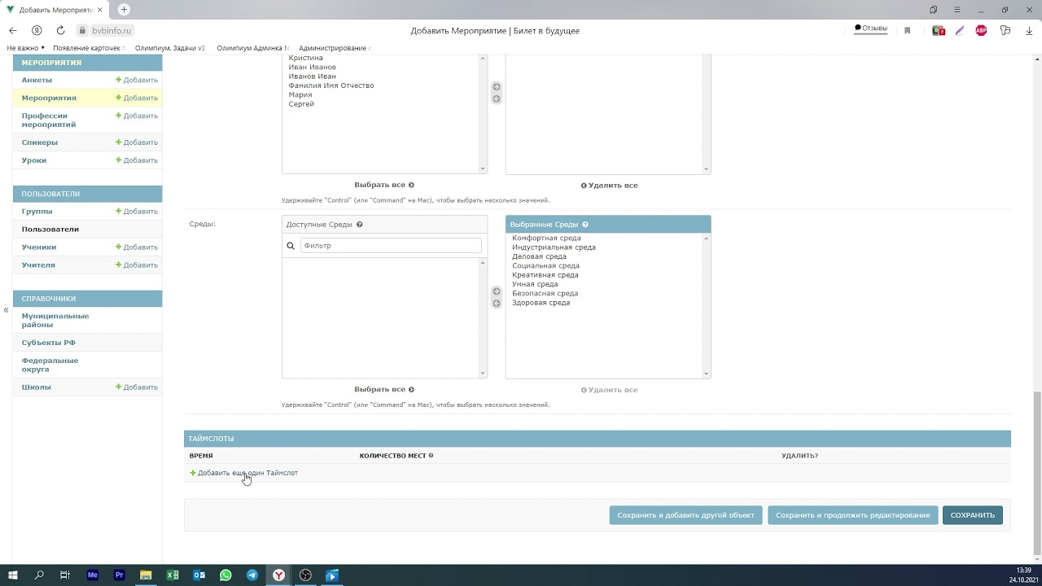
Task: Open Муниципальные районы directory
Action: 55,320
